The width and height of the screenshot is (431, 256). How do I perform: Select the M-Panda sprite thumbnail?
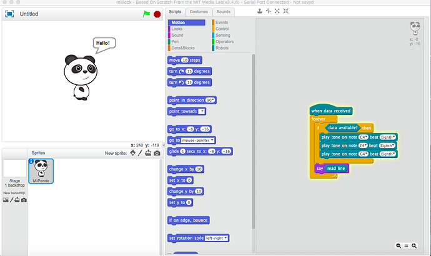click(x=41, y=171)
